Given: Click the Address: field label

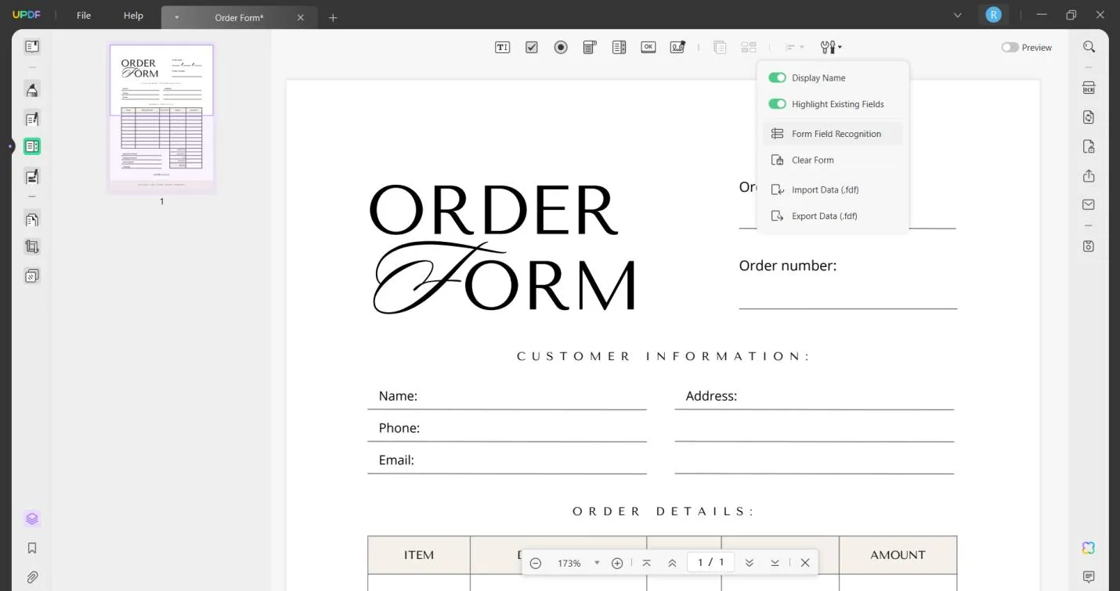Looking at the screenshot, I should pos(711,396).
